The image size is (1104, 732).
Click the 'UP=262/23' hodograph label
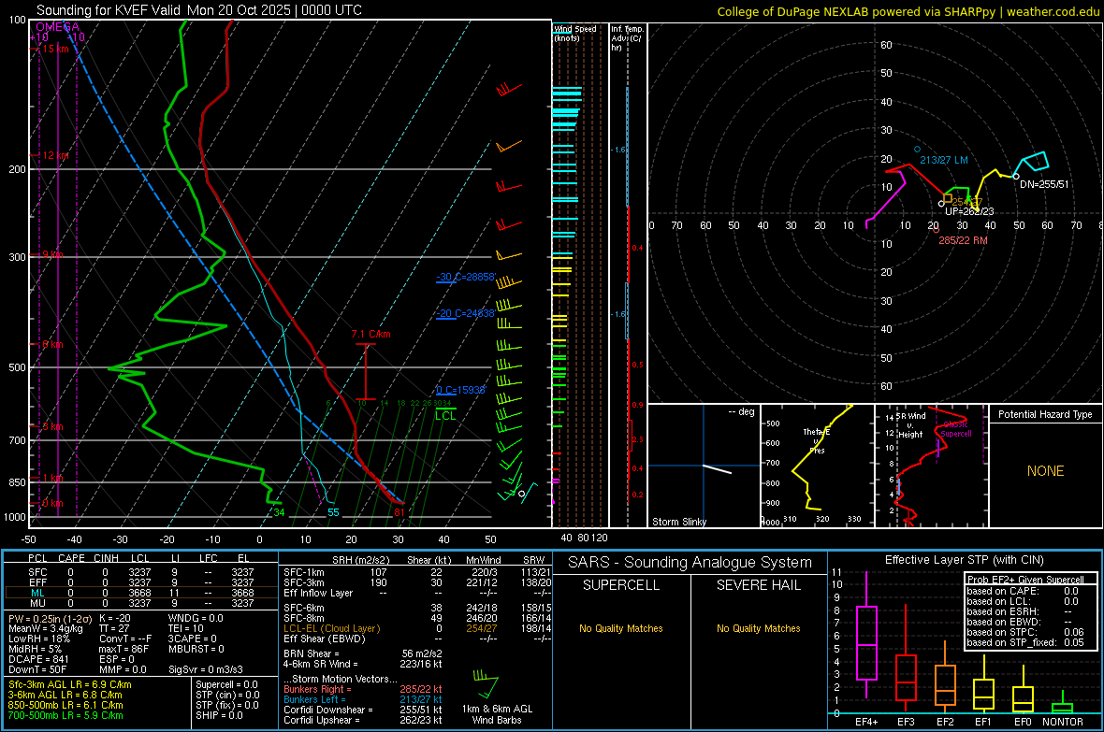(969, 211)
